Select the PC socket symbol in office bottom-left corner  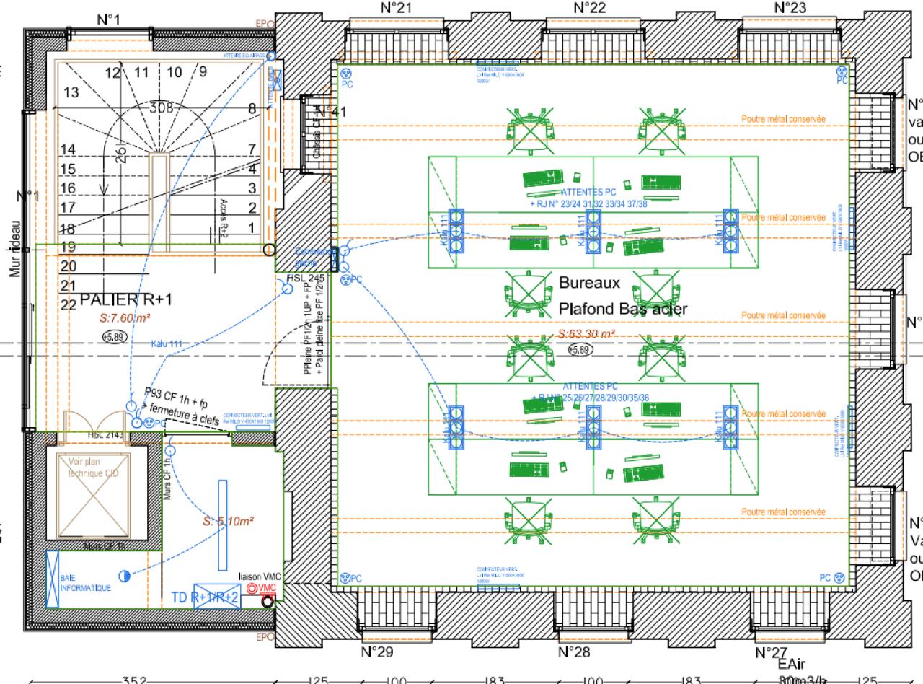click(x=345, y=579)
